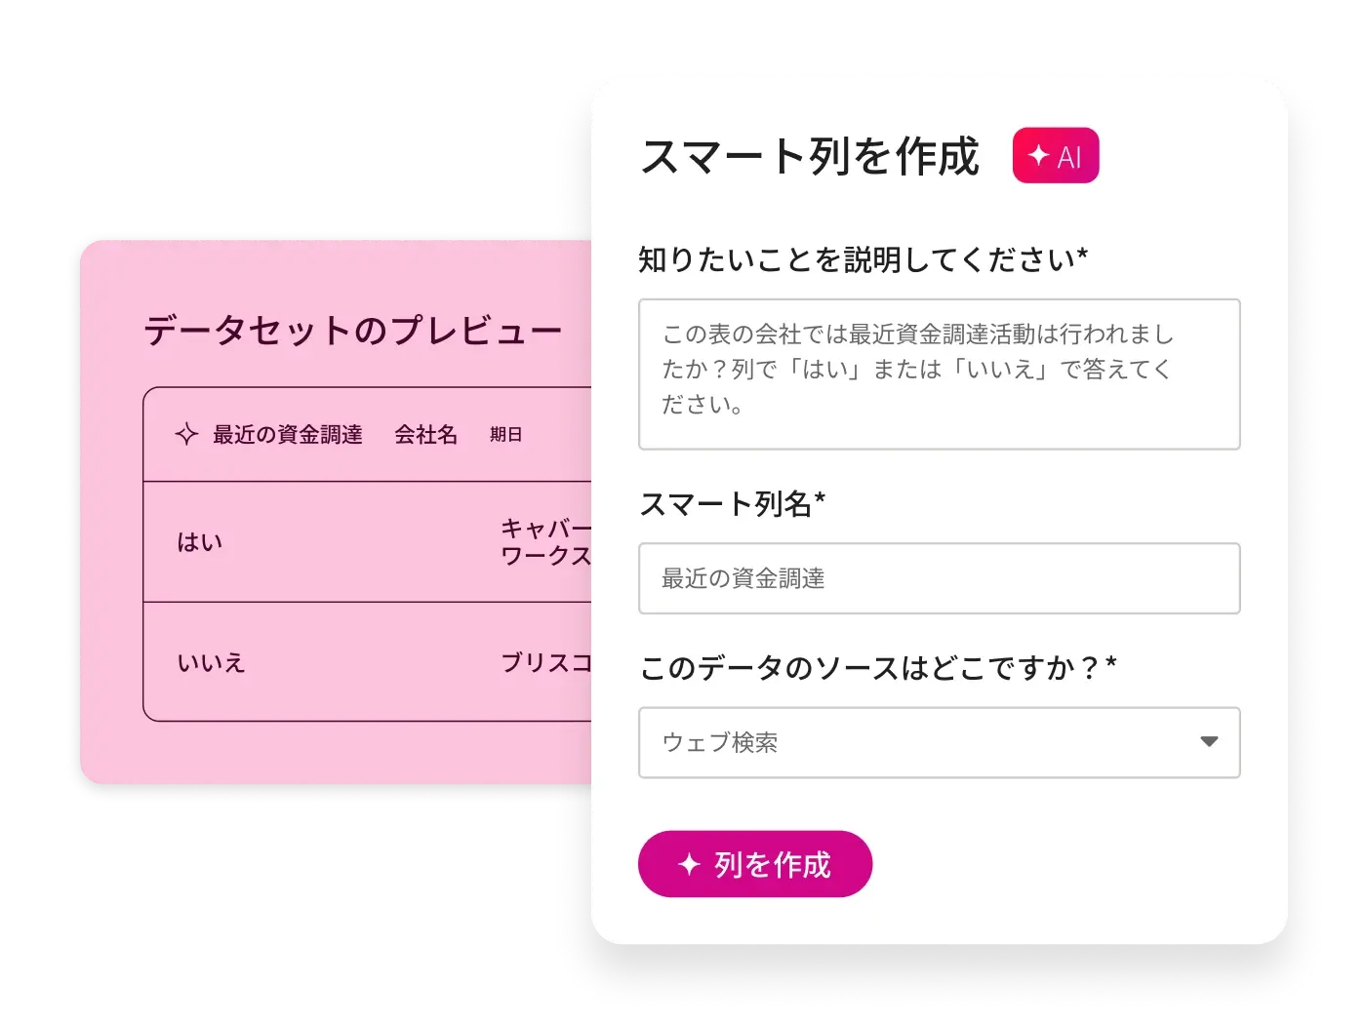
Task: Click sparkle icon inside 列を作成 button
Action: pyautogui.click(x=689, y=864)
